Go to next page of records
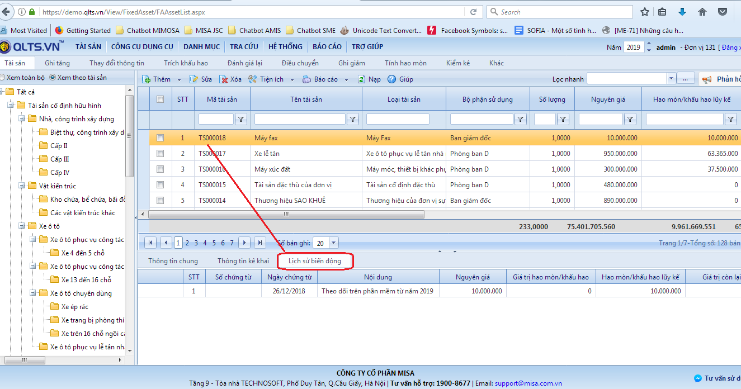This screenshot has width=741, height=389. [244, 243]
